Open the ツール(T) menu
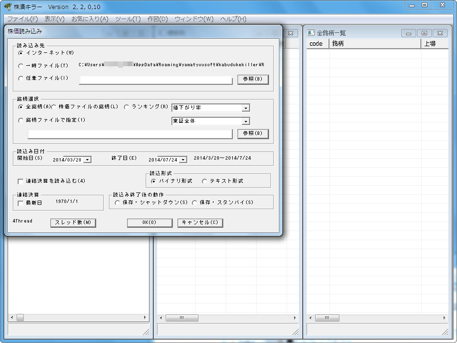457x343 pixels. click(128, 19)
